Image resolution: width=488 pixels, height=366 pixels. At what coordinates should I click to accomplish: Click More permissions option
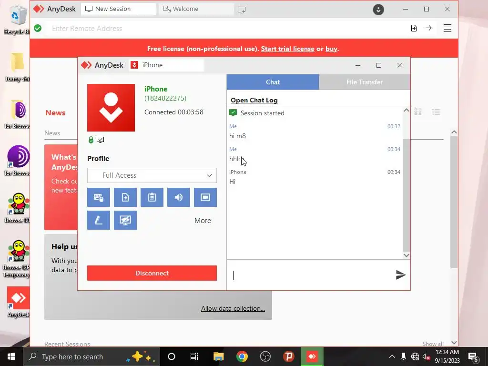coord(203,220)
